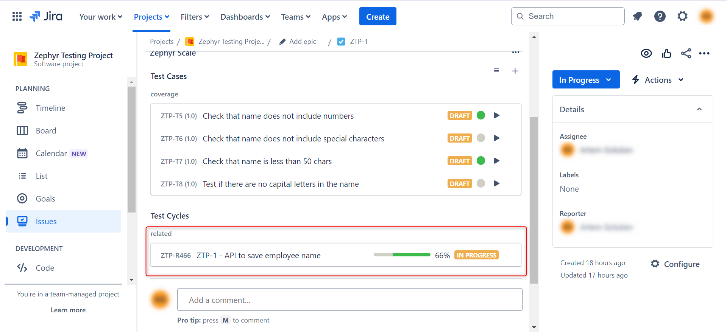Open test cycle ZTP-R466 link
Viewport: 727px width, 332px height.
click(176, 256)
